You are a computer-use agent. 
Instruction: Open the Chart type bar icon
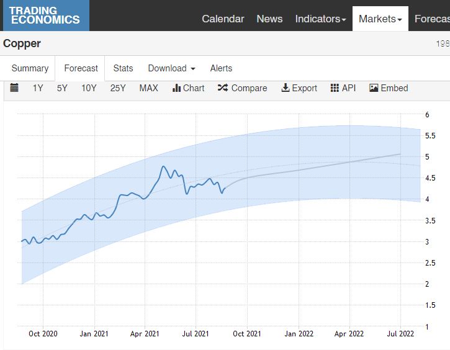coord(176,88)
